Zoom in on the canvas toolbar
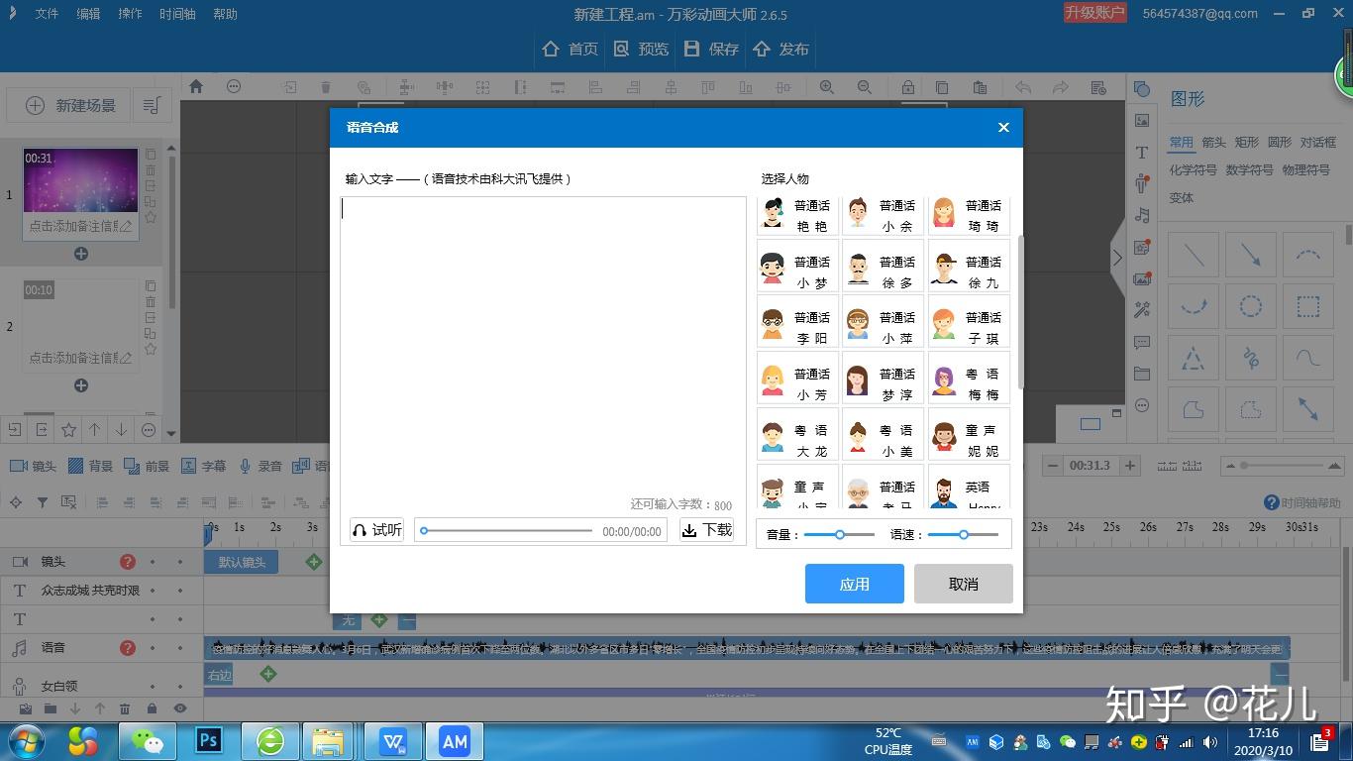The width and height of the screenshot is (1353, 761). (826, 87)
